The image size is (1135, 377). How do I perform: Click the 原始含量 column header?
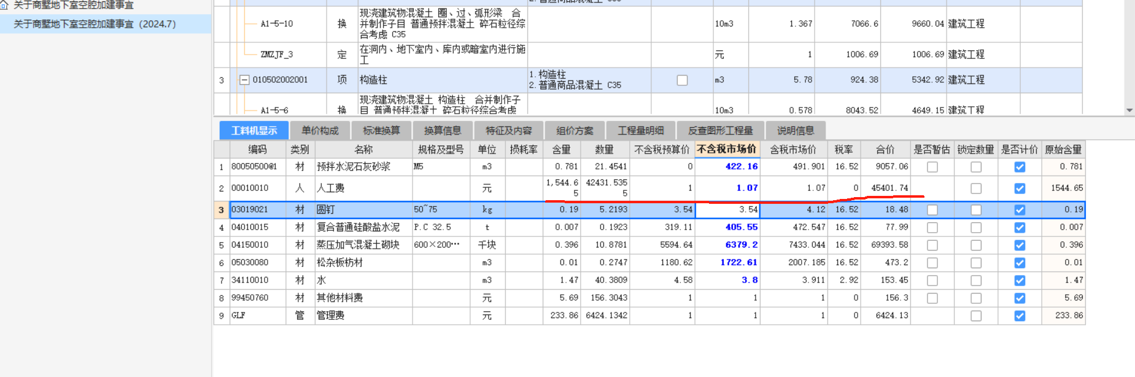(x=1063, y=149)
